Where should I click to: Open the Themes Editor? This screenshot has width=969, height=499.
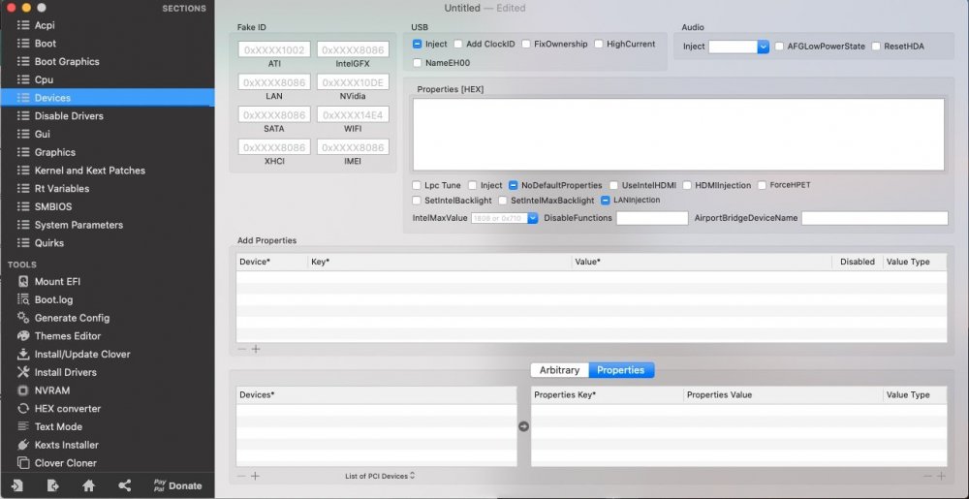(67, 335)
